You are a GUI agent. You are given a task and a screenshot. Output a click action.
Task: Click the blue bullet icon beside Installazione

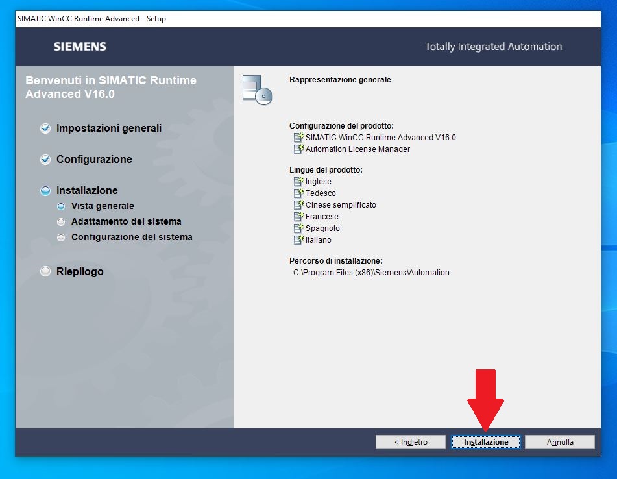45,191
